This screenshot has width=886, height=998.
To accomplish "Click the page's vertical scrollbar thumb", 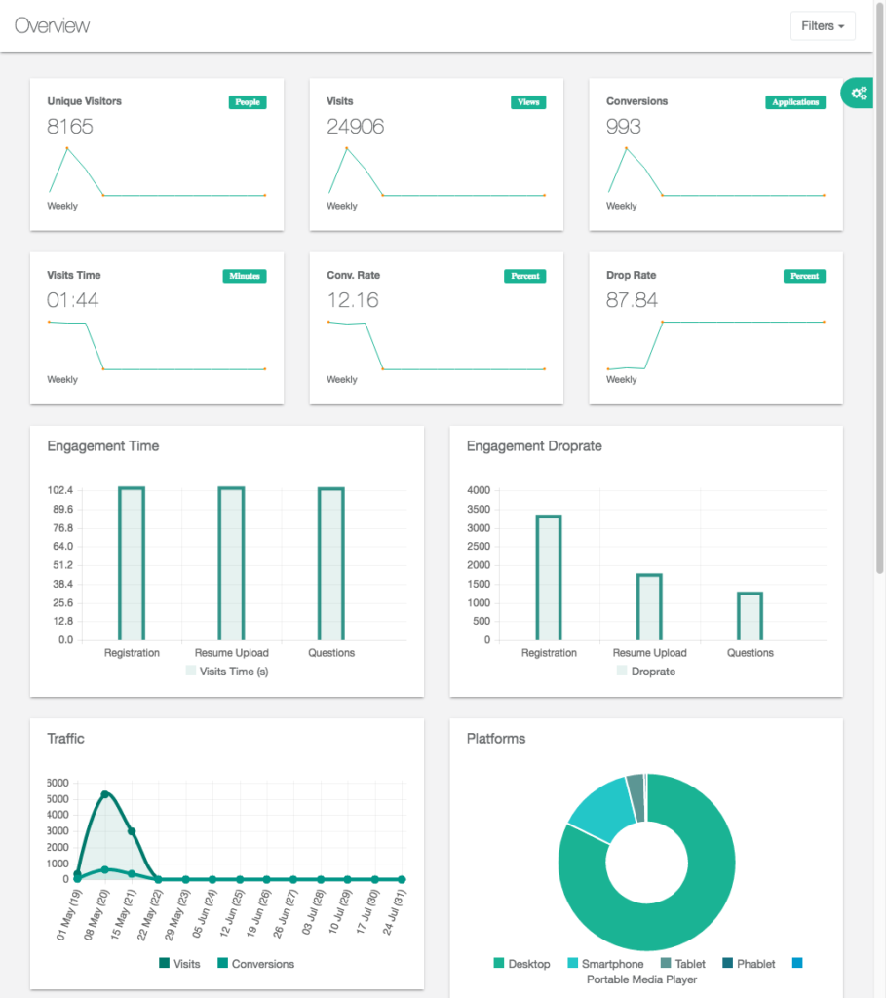I will [881, 292].
